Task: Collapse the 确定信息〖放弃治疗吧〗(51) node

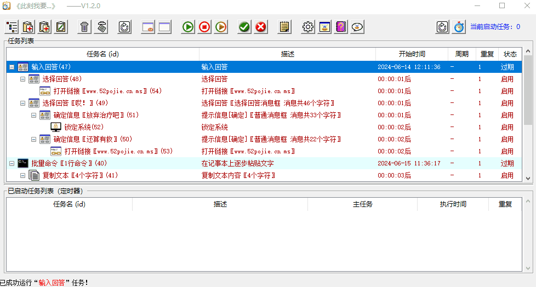Action: tap(33, 115)
